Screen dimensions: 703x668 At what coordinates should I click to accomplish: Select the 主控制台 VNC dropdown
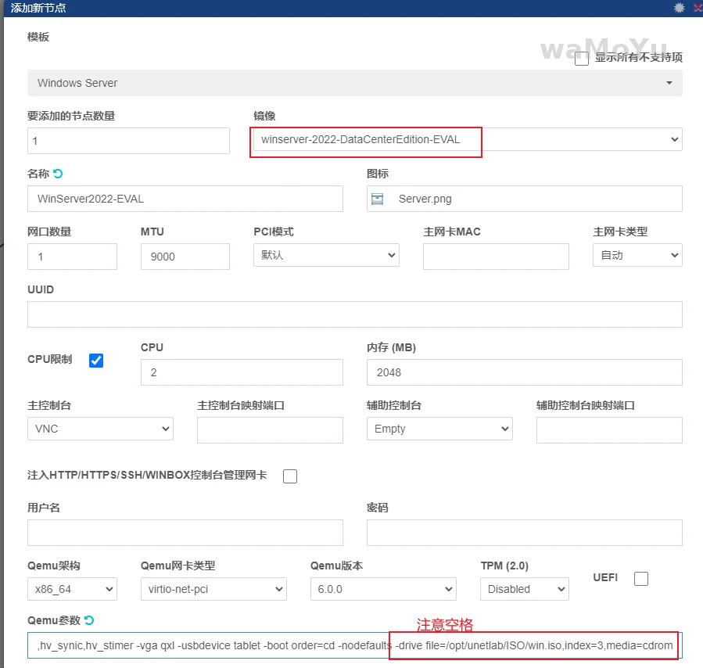pos(100,429)
